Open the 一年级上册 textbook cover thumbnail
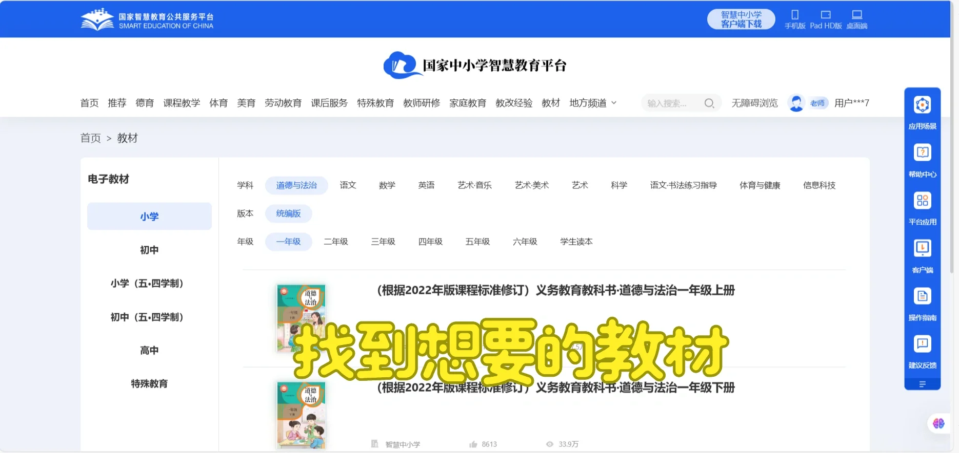The height and width of the screenshot is (453, 959). 301,318
